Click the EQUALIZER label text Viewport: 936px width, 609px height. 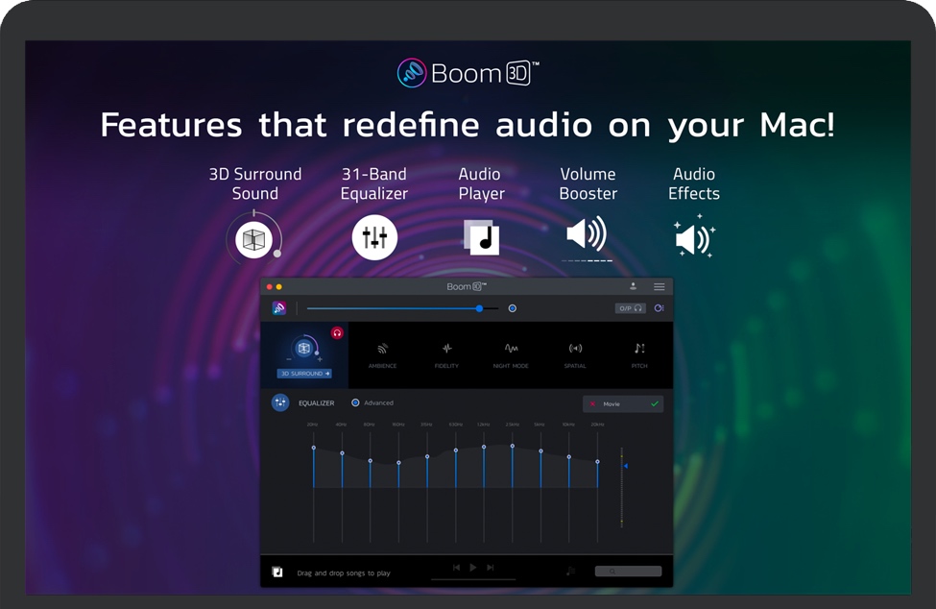pos(317,403)
